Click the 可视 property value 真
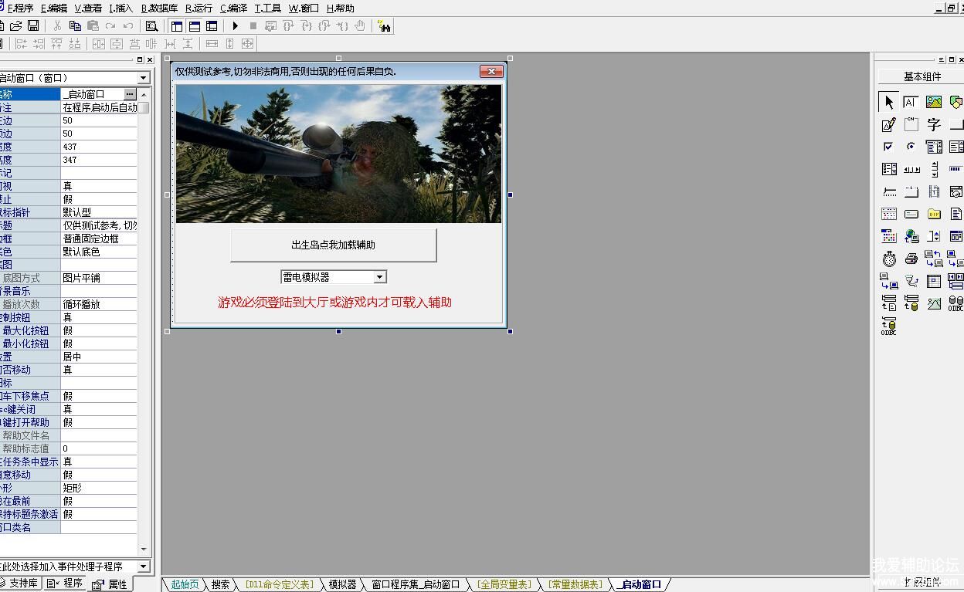 click(x=99, y=186)
